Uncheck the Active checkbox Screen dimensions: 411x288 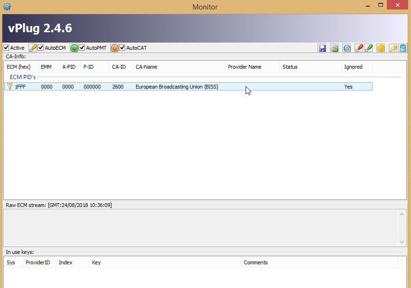(x=6, y=48)
